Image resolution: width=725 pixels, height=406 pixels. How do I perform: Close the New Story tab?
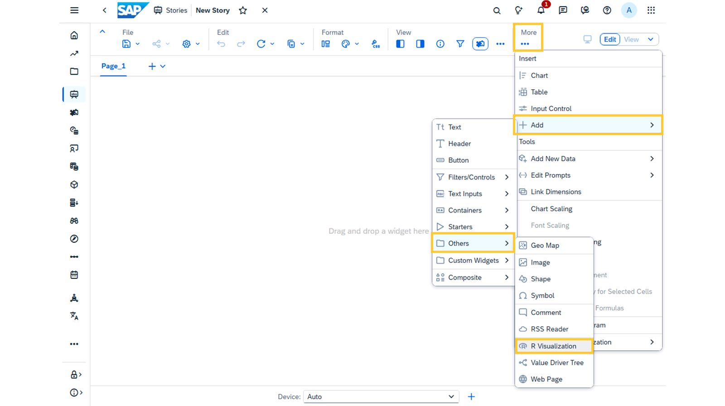click(265, 10)
